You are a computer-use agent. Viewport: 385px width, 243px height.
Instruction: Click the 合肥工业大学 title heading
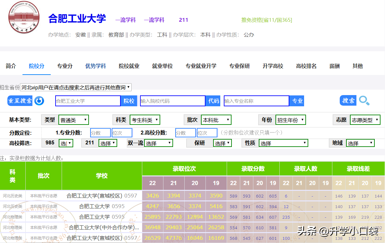[77, 19]
